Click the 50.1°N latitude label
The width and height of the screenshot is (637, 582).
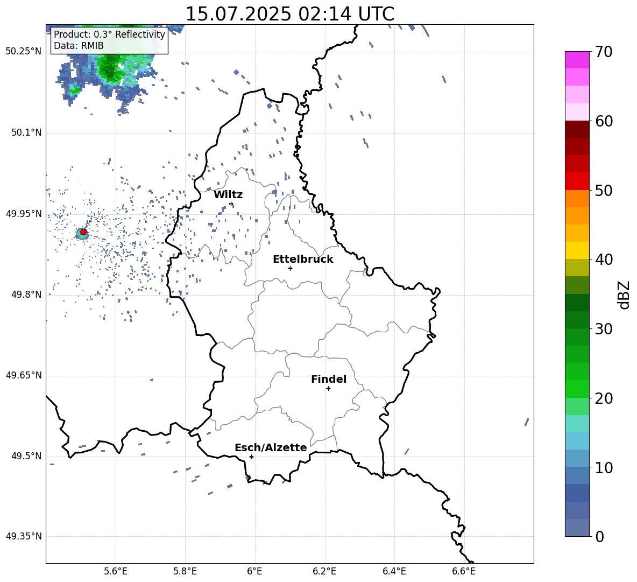27,133
